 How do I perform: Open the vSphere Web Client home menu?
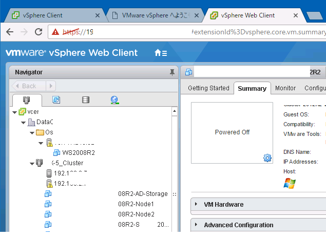161,53
